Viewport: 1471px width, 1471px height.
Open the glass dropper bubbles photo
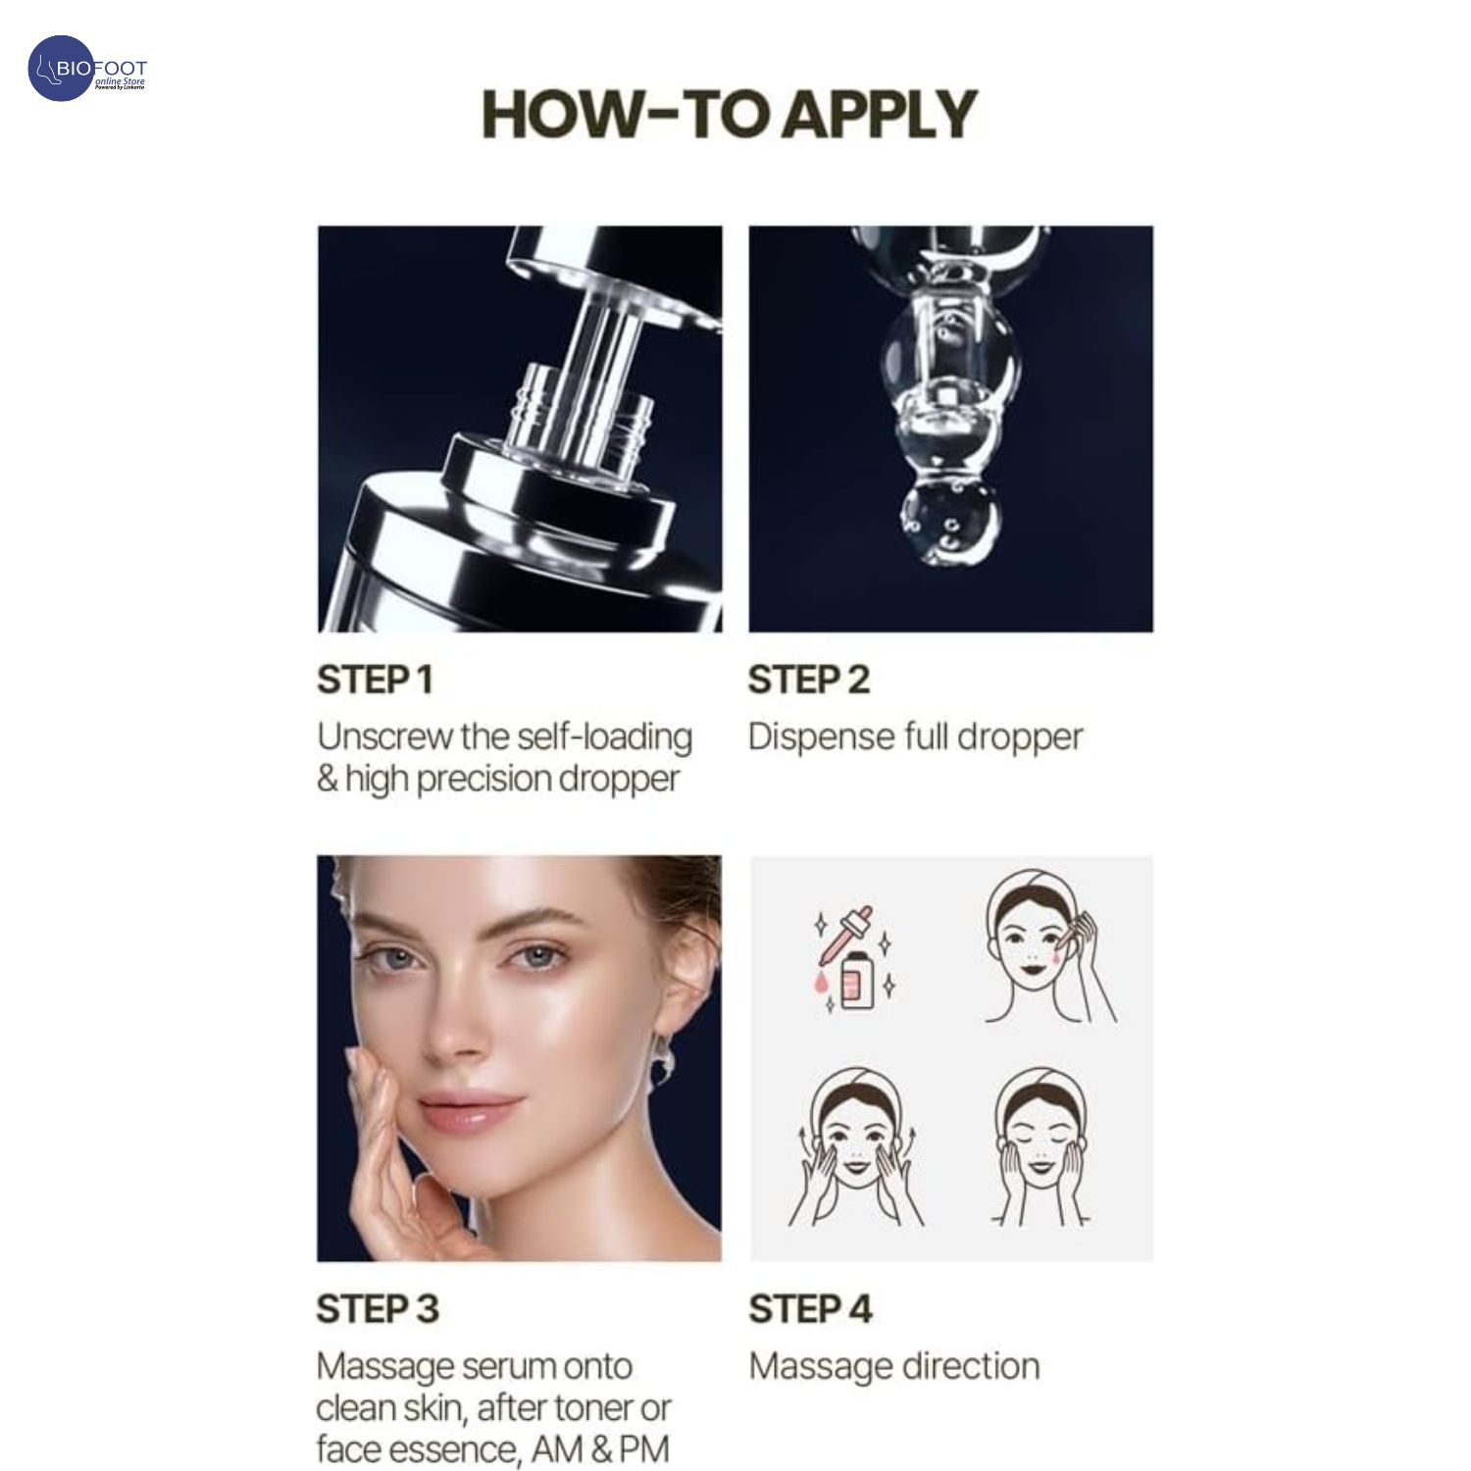[x=951, y=429]
